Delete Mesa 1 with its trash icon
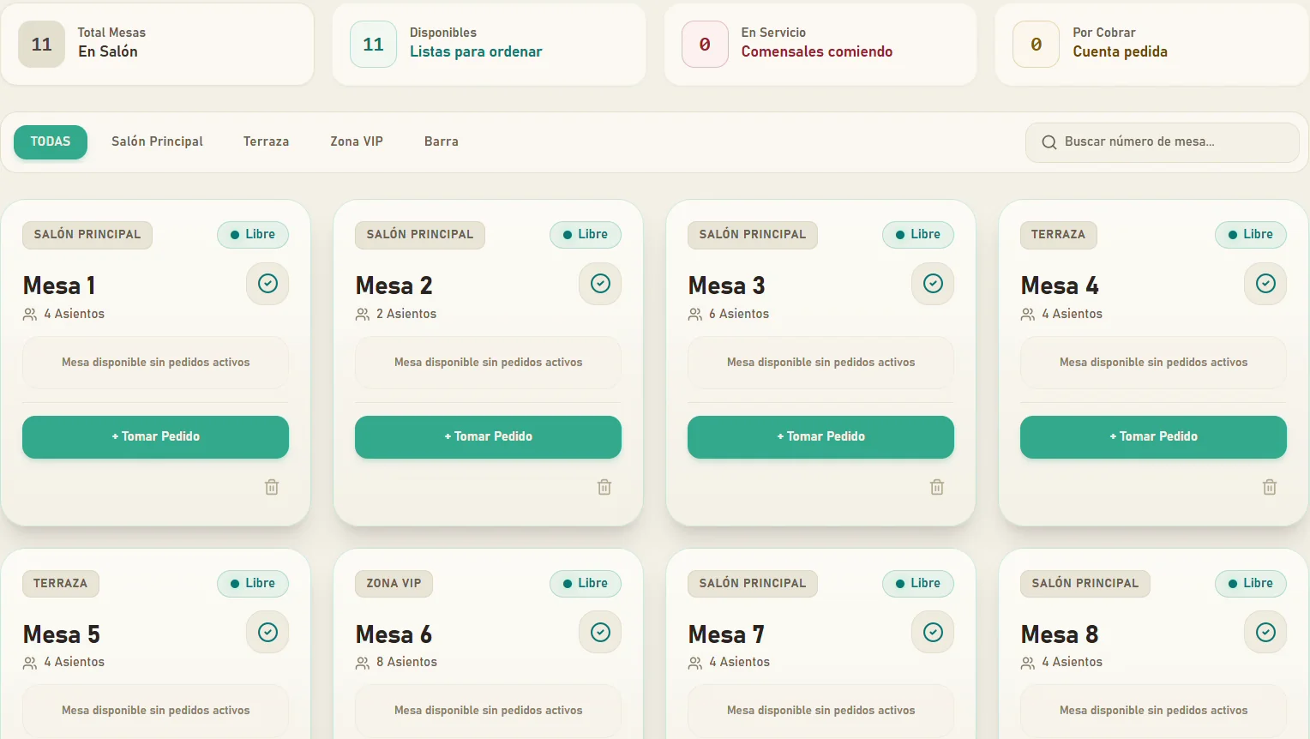The height and width of the screenshot is (739, 1310). (x=272, y=487)
